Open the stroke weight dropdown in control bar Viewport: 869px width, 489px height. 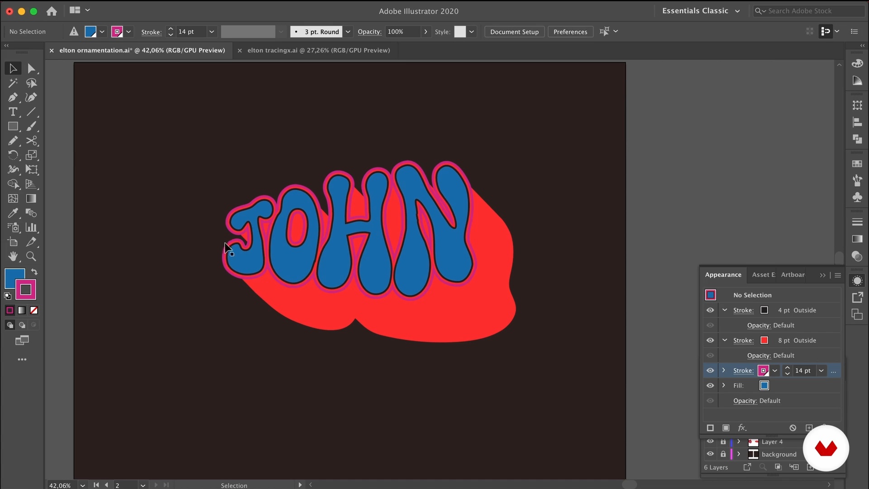click(x=211, y=32)
